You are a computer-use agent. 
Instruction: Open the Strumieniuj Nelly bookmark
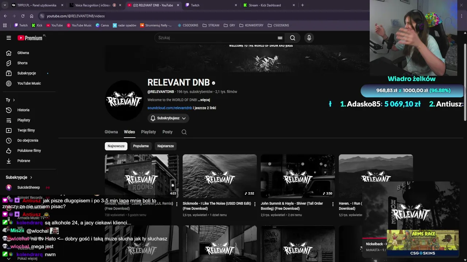tap(155, 25)
